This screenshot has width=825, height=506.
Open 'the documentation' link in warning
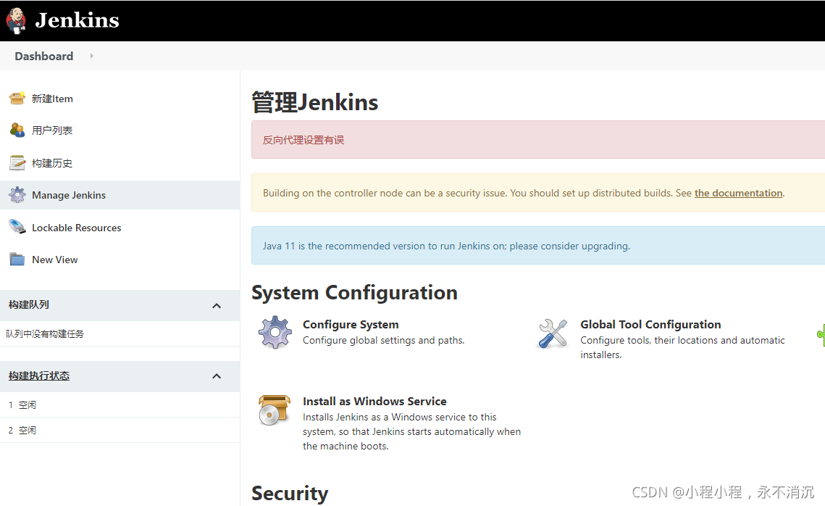click(738, 194)
